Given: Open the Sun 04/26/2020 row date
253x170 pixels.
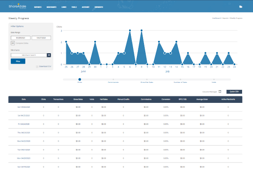Looking at the screenshot, I should coord(24,107).
